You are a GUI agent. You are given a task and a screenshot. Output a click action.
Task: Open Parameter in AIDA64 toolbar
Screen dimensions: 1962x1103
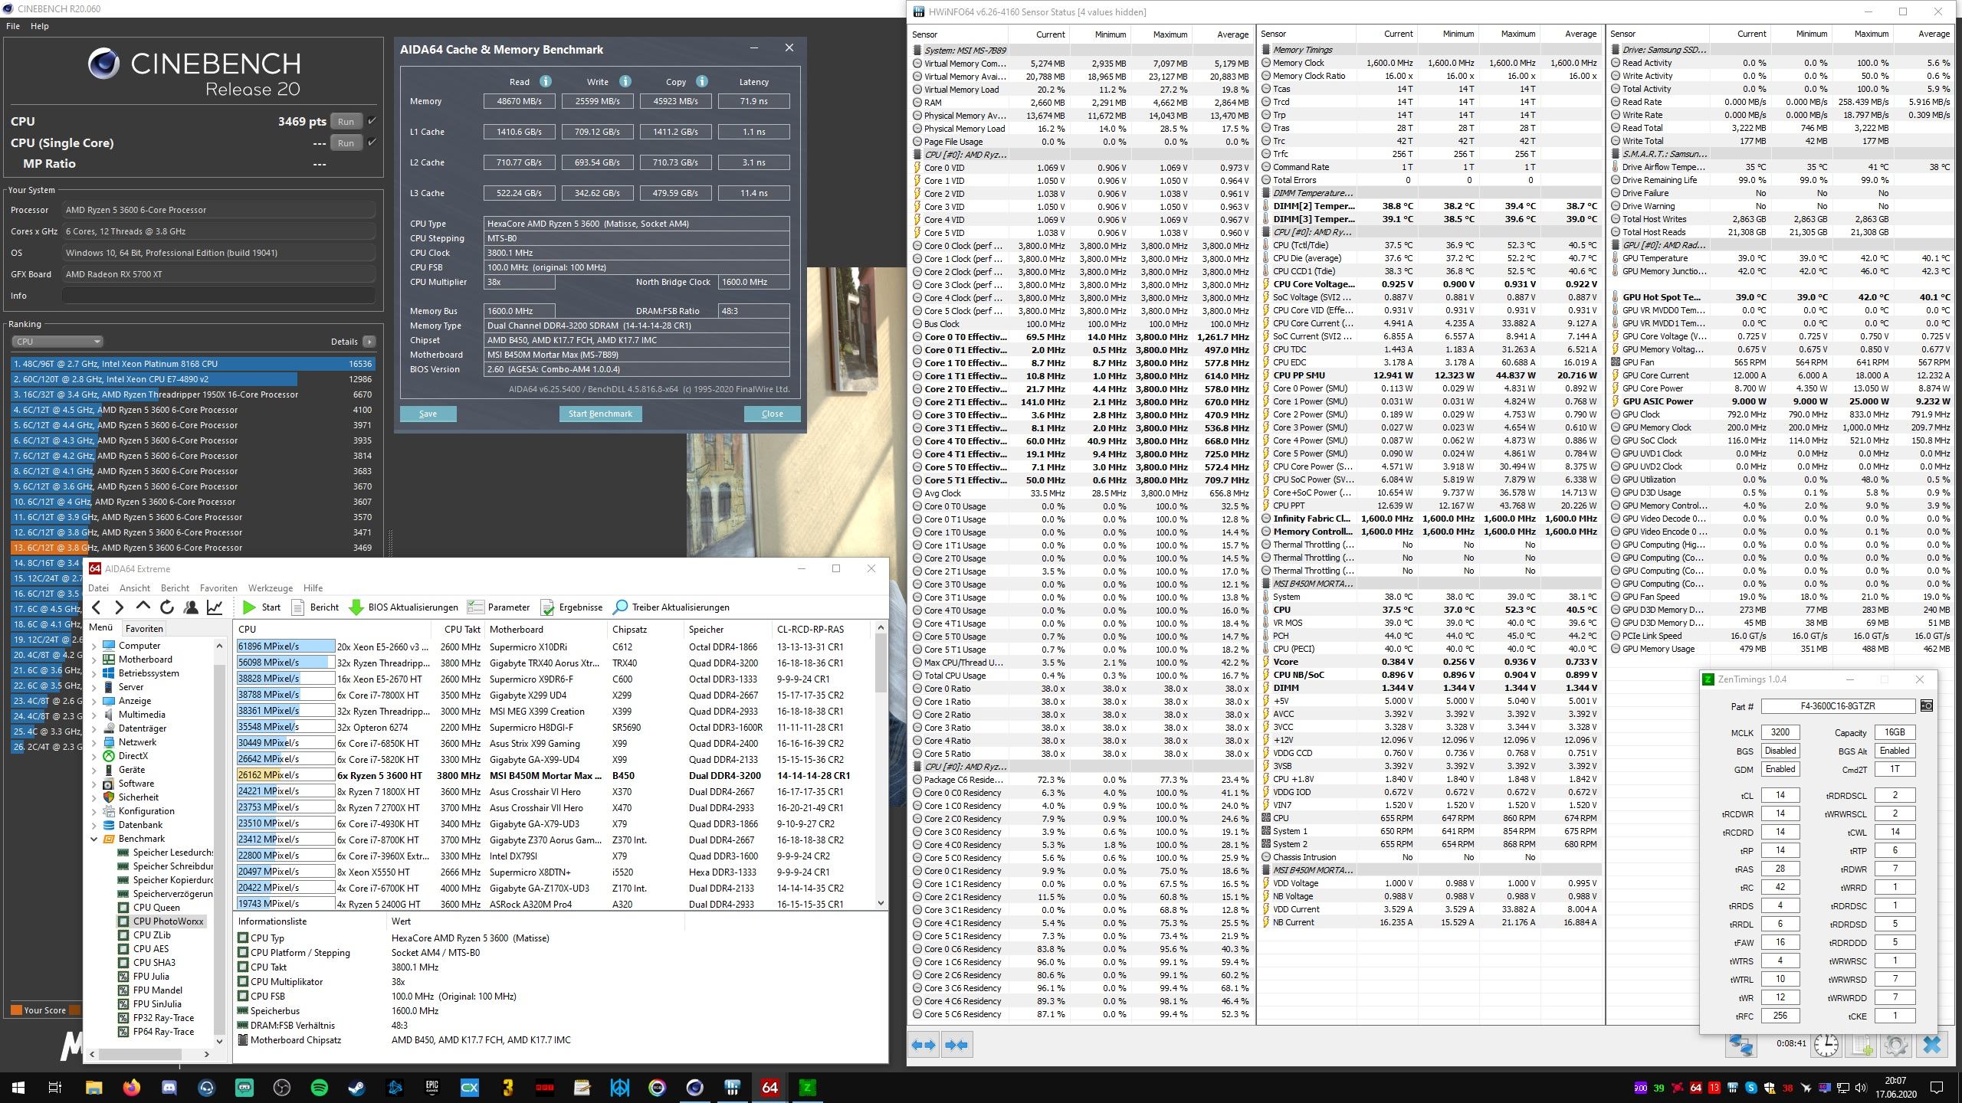(x=498, y=607)
